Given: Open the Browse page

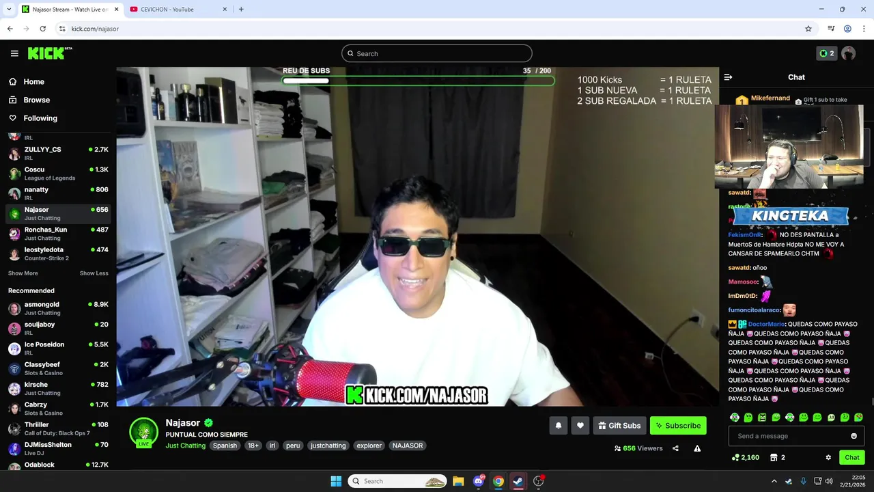Looking at the screenshot, I should pos(36,100).
